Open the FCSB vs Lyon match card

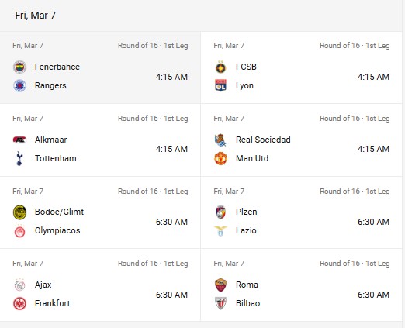coord(301,67)
